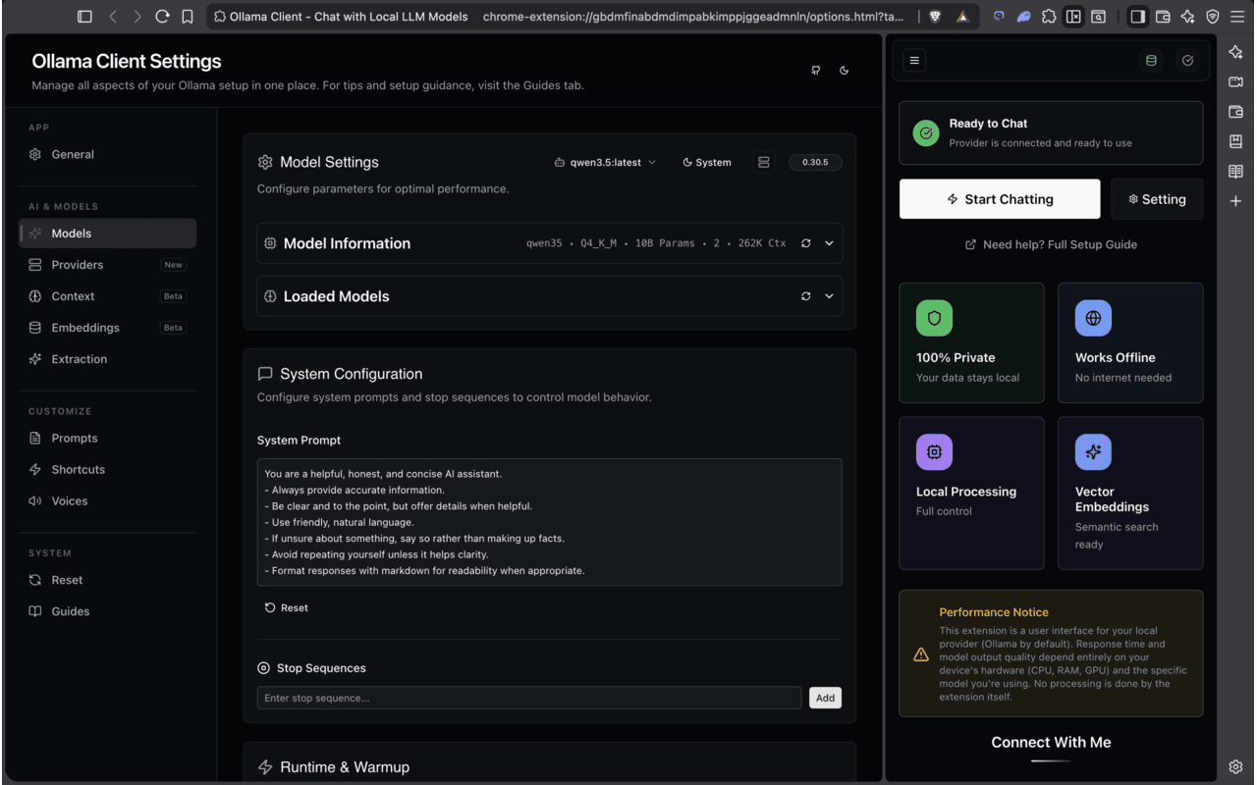Open the qwen3.5:latest model dropdown
The width and height of the screenshot is (1257, 785).
605,162
